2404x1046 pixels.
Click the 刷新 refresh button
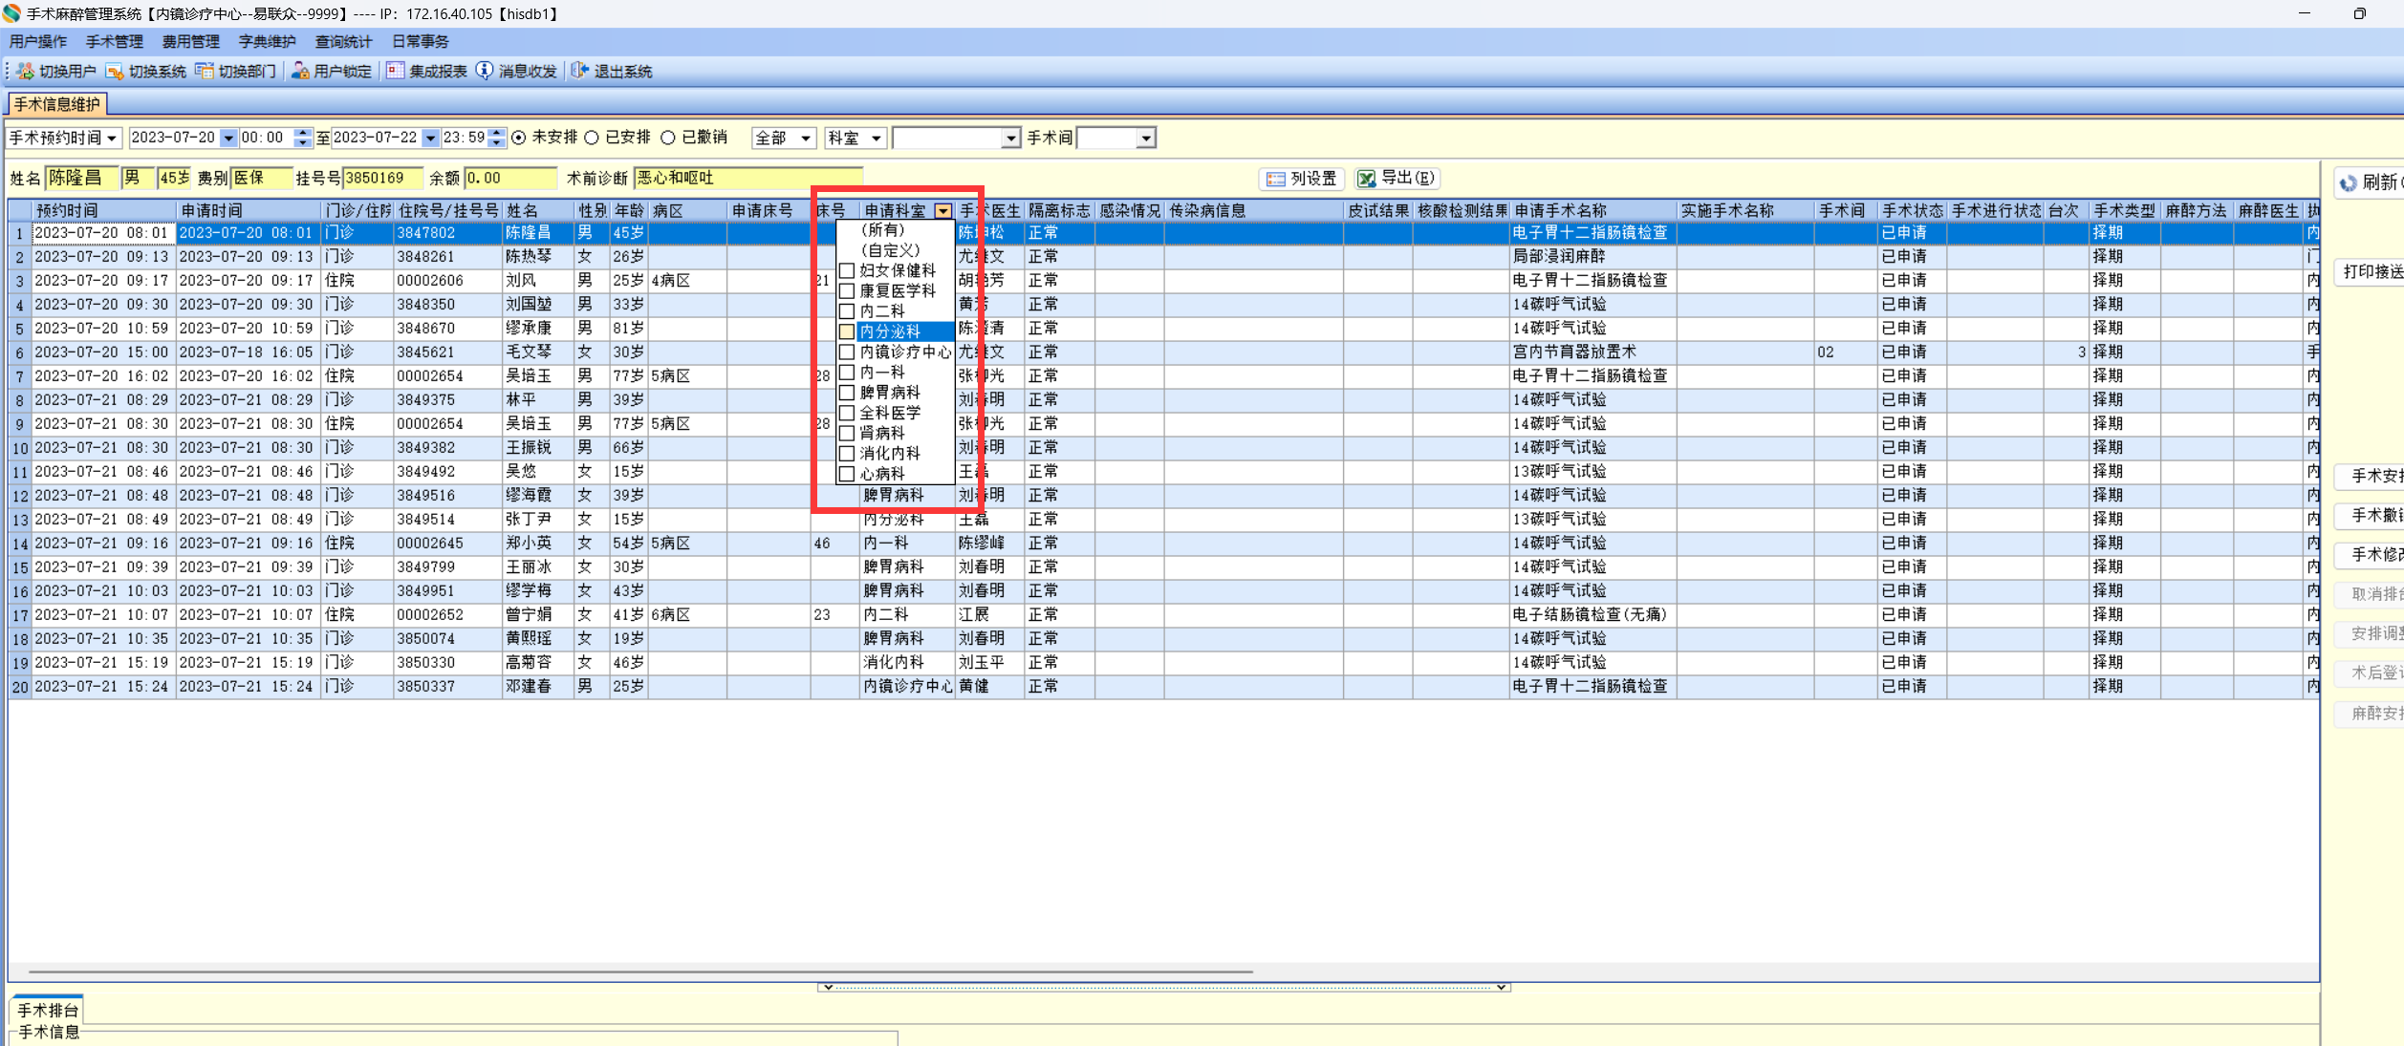pos(2371,182)
